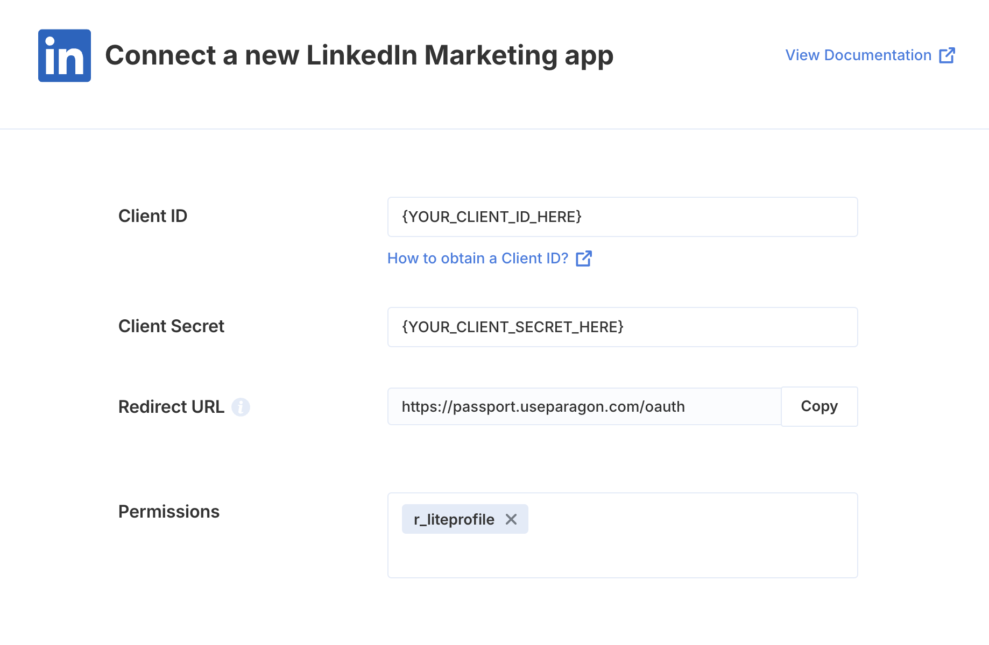
Task: Click the Client Secret label
Action: click(171, 326)
